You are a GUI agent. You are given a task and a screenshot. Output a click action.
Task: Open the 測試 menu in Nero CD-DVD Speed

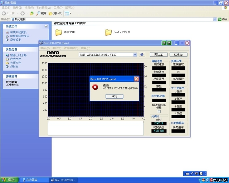[57, 48]
